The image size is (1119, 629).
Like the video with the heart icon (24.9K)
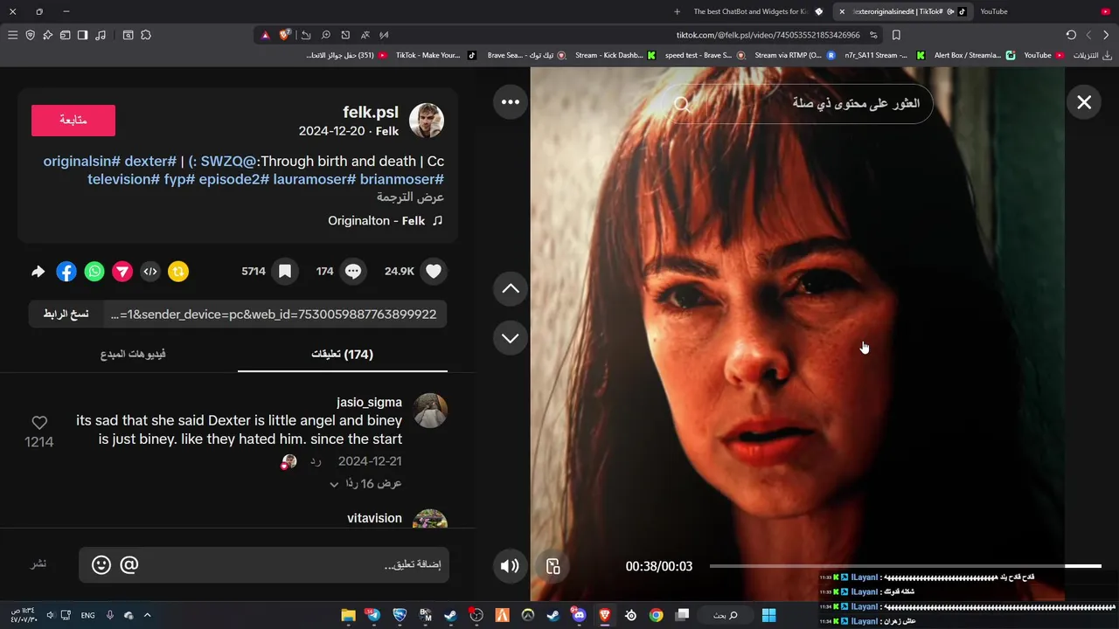click(434, 272)
